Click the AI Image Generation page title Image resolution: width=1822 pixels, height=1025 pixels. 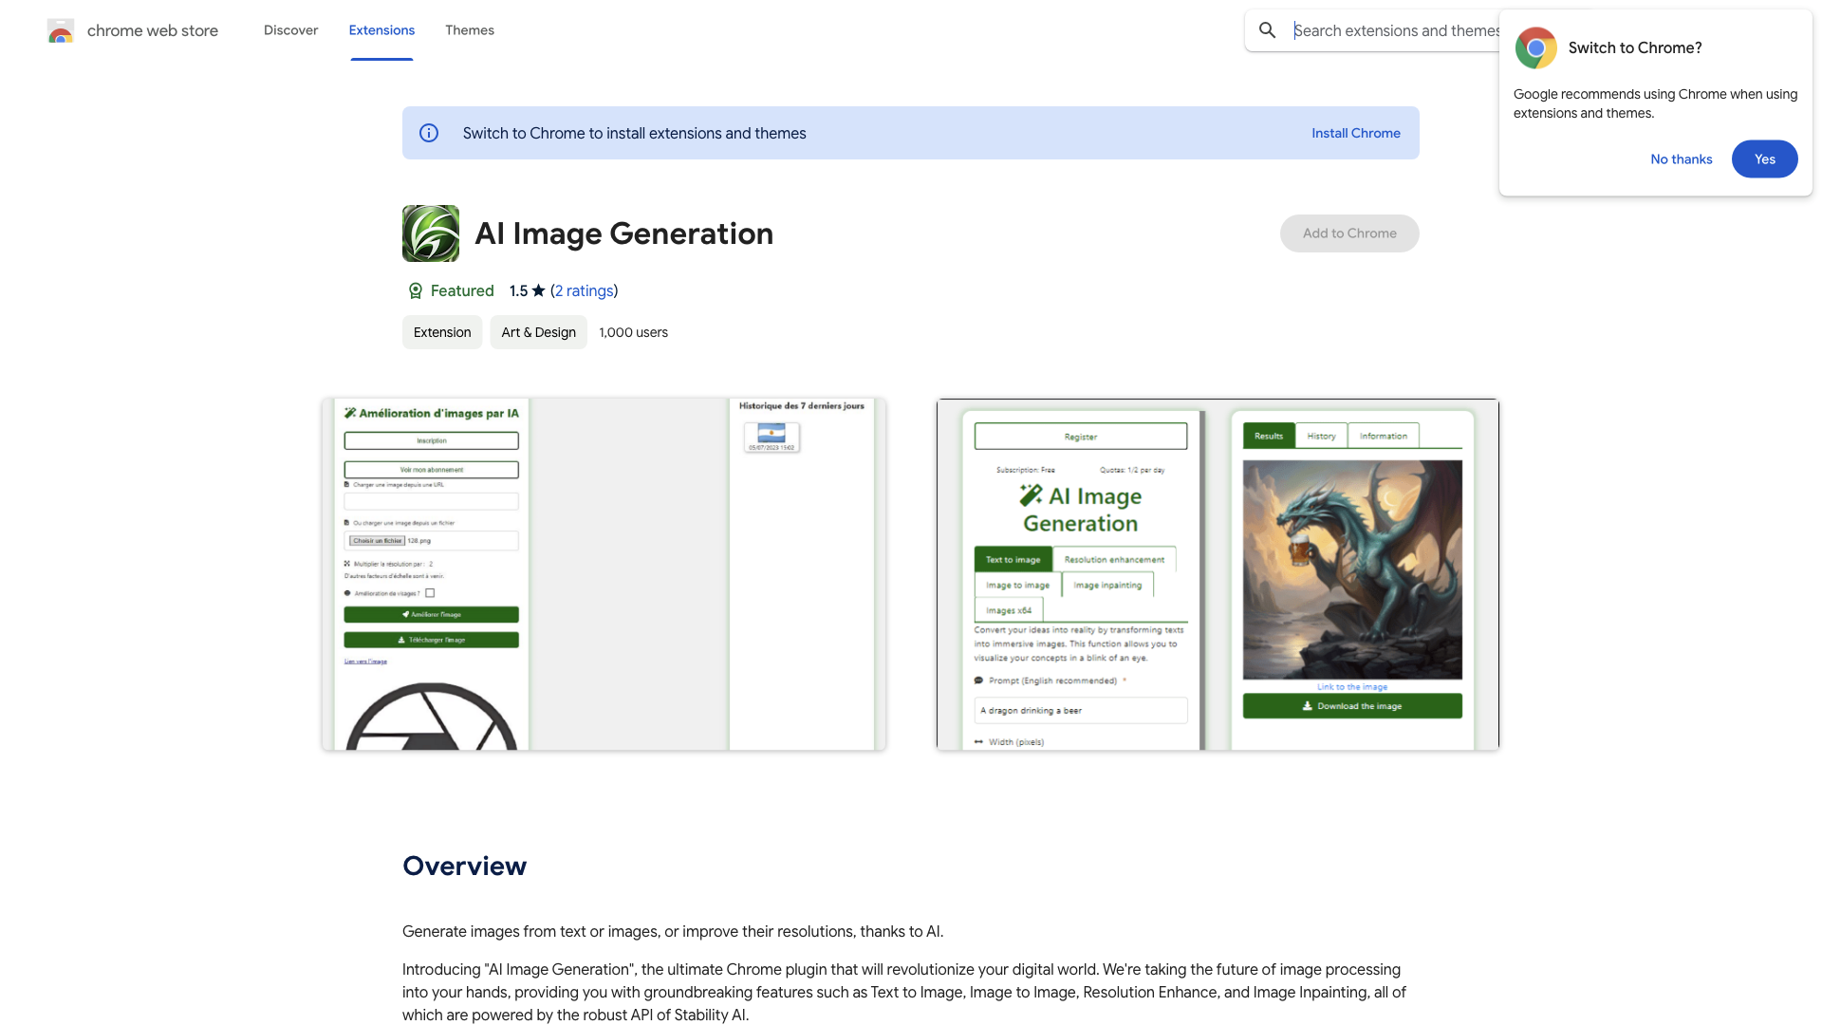coord(624,233)
